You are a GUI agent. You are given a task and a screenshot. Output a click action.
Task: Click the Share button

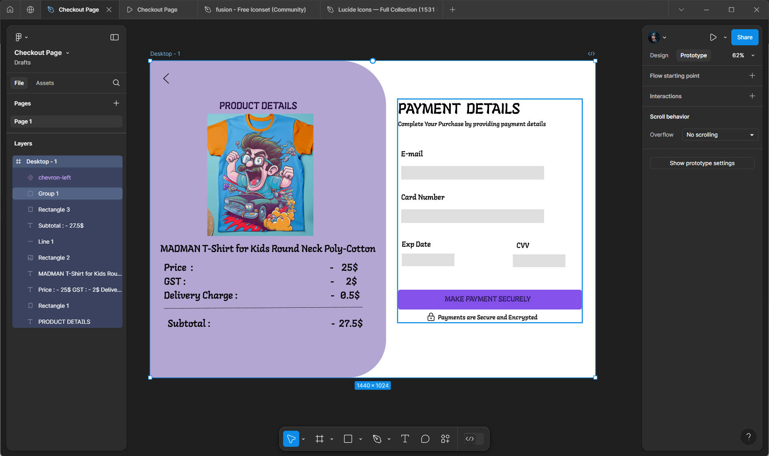744,37
